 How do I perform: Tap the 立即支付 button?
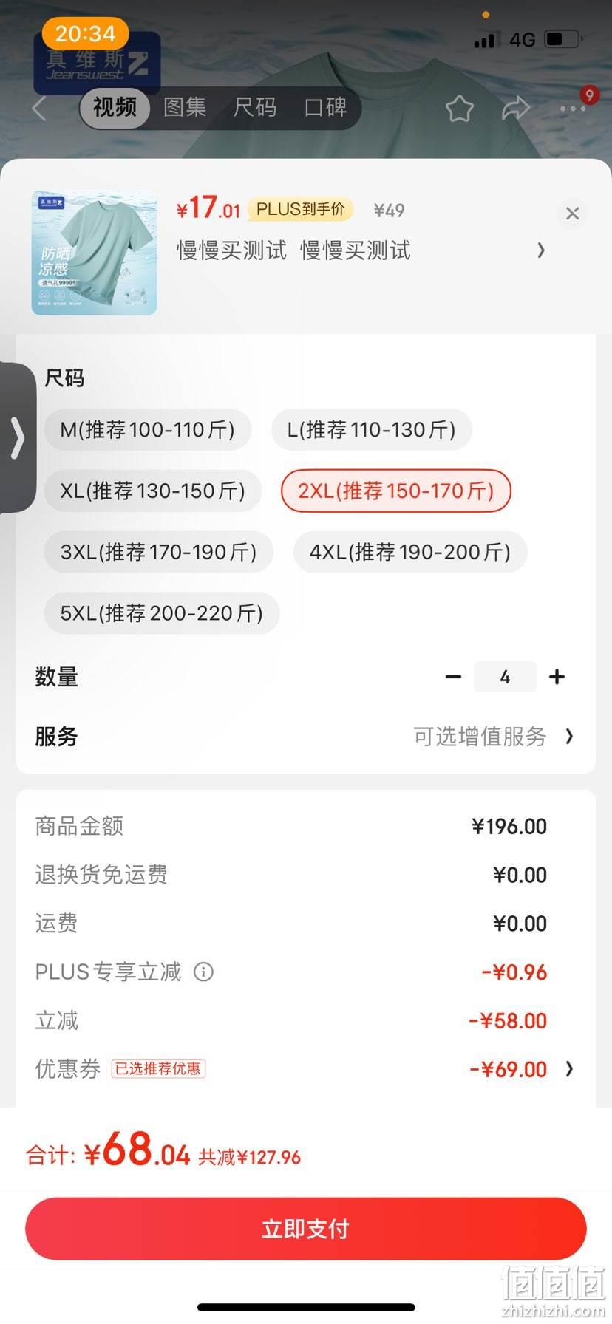[x=306, y=1229]
